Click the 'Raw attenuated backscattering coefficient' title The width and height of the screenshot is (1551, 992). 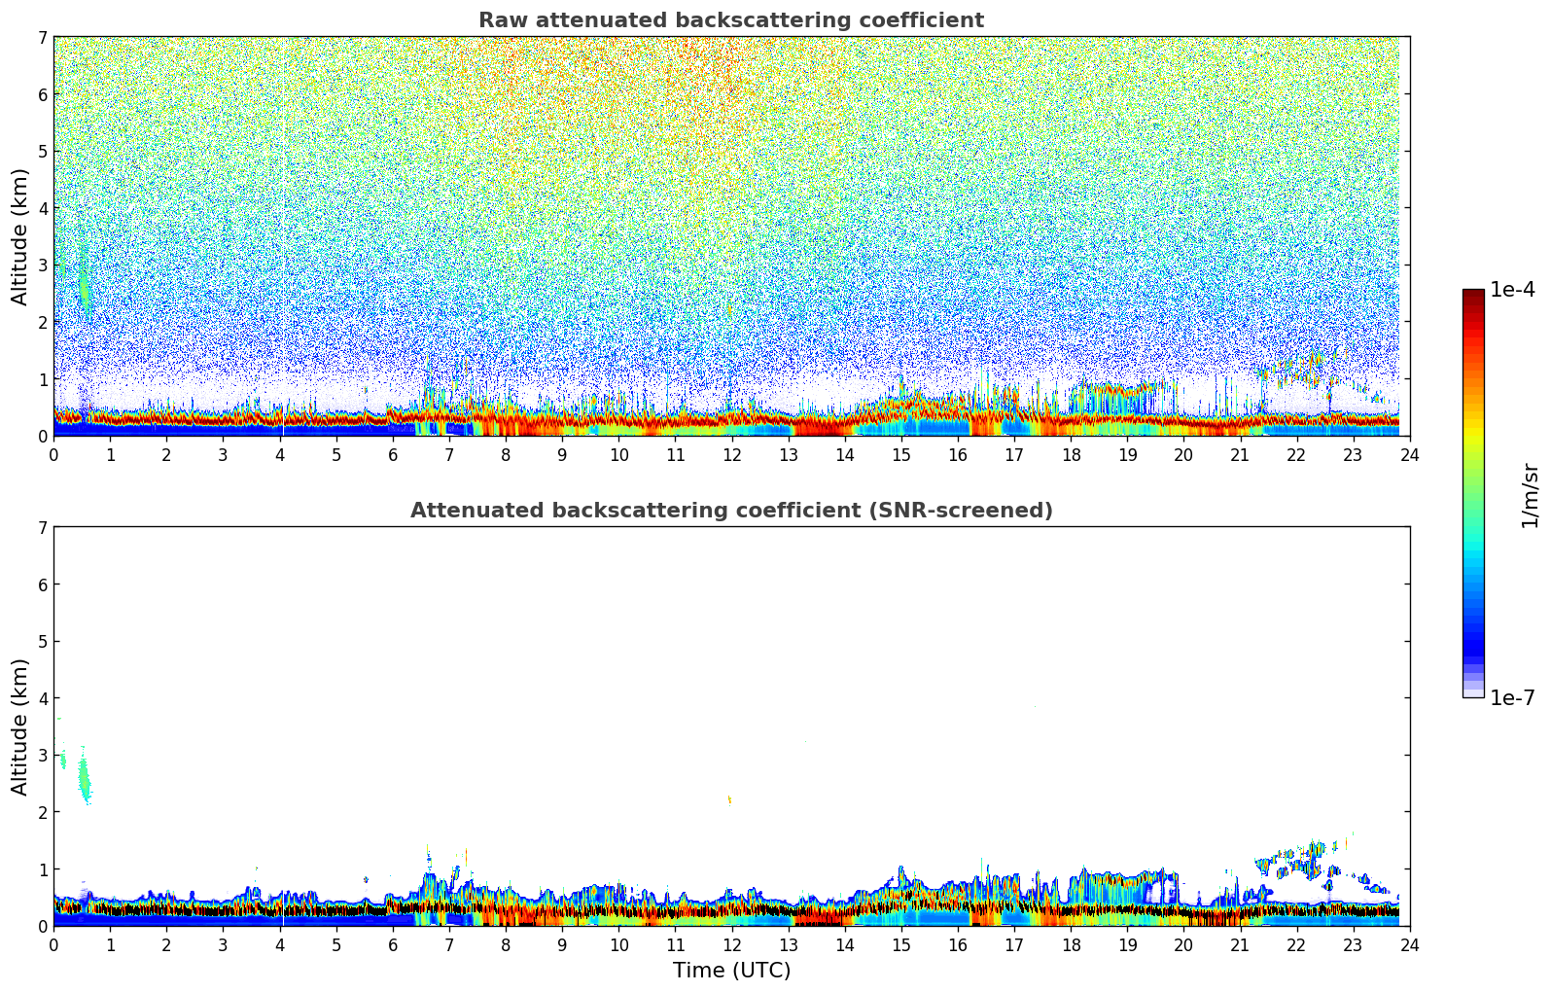pos(730,20)
